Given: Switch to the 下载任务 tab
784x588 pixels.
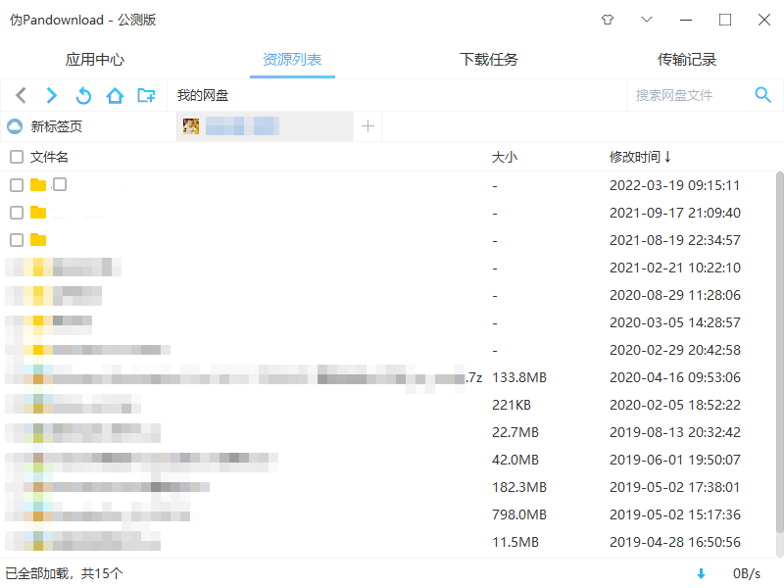Looking at the screenshot, I should [x=489, y=60].
